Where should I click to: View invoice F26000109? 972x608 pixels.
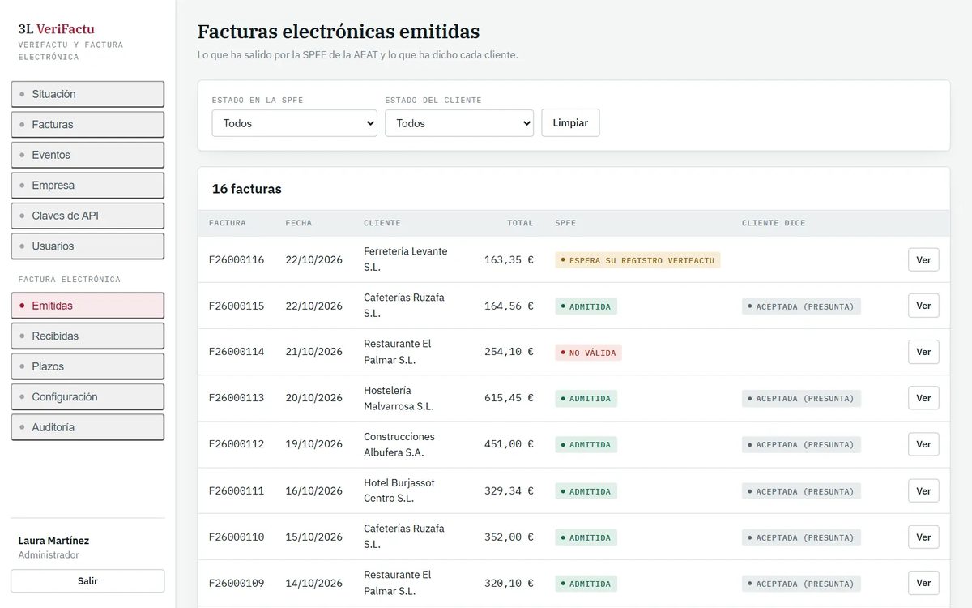[923, 583]
